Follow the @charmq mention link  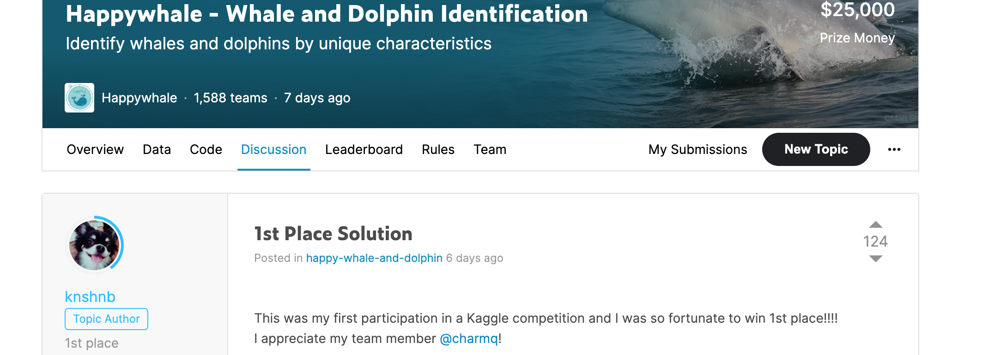point(469,338)
